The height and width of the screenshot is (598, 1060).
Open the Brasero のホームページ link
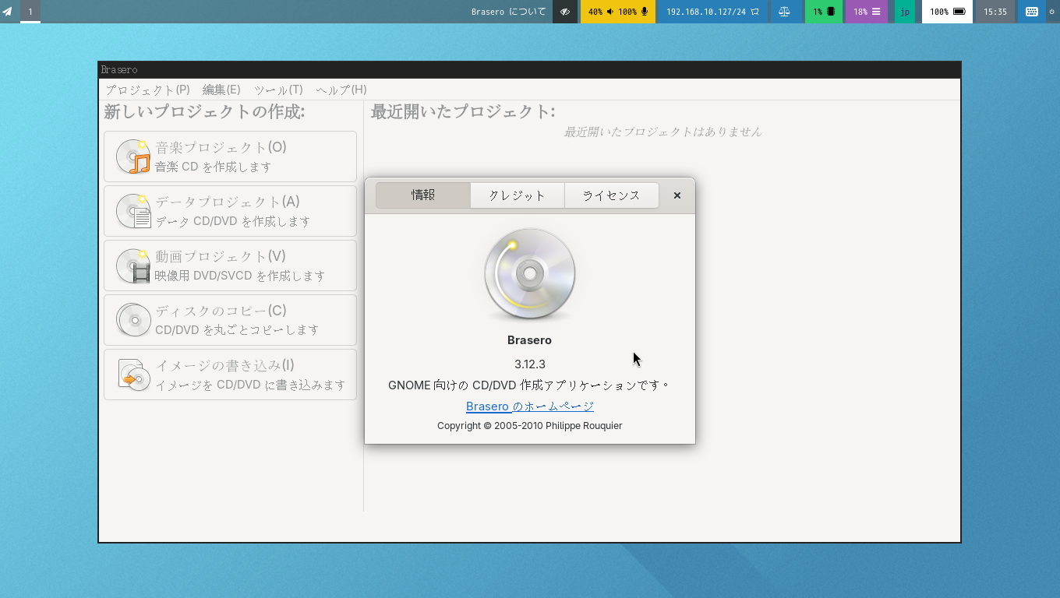point(530,406)
